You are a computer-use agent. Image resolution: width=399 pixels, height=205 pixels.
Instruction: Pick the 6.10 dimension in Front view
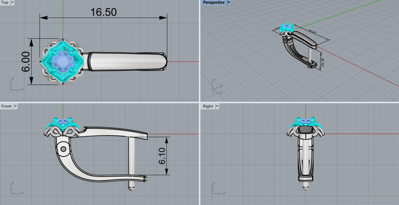tap(162, 156)
